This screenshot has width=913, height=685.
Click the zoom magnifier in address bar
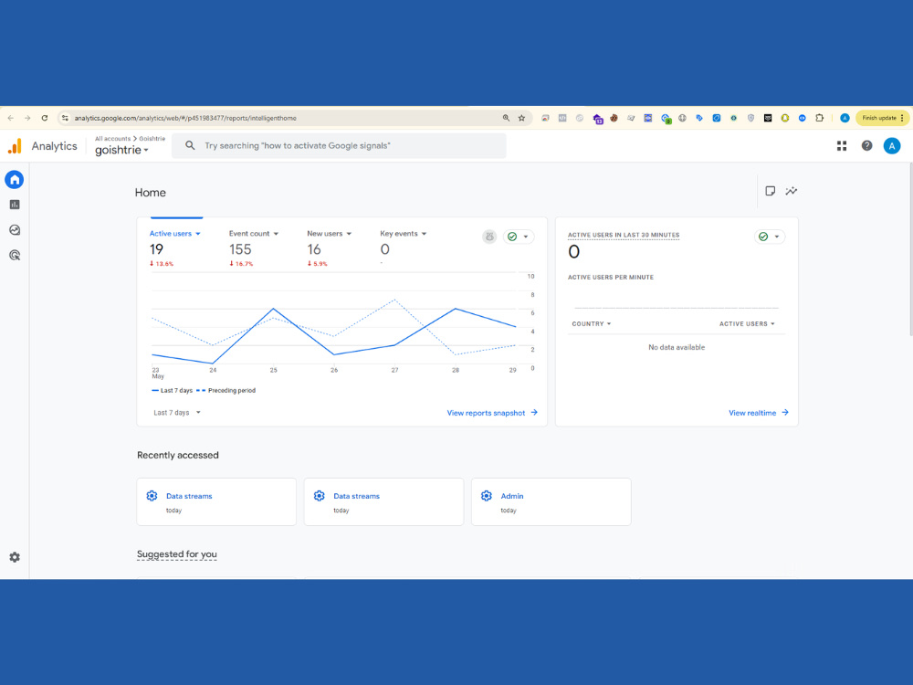506,118
